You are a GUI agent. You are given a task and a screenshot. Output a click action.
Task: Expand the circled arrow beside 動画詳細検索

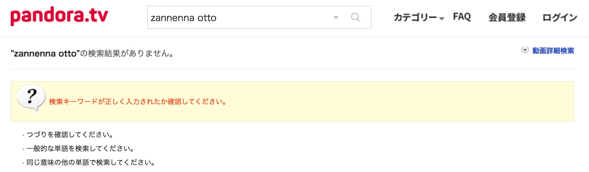click(525, 50)
